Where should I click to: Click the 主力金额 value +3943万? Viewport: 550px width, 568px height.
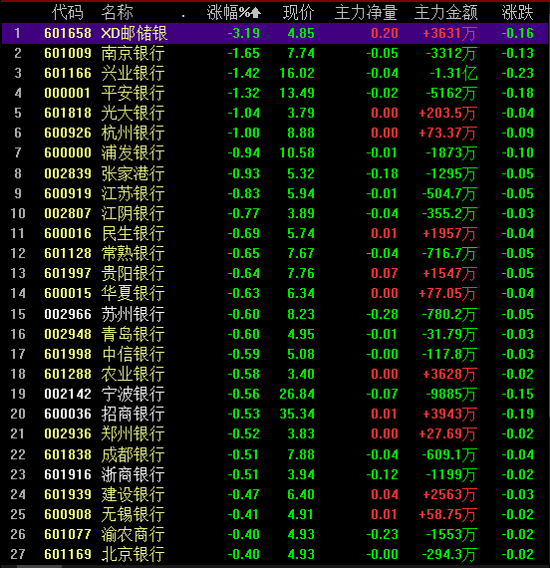[x=450, y=414]
